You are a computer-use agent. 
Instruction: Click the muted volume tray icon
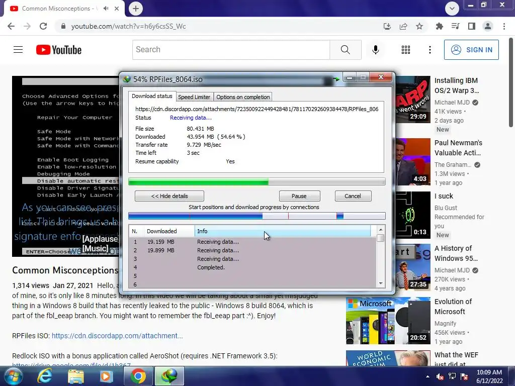point(440,376)
